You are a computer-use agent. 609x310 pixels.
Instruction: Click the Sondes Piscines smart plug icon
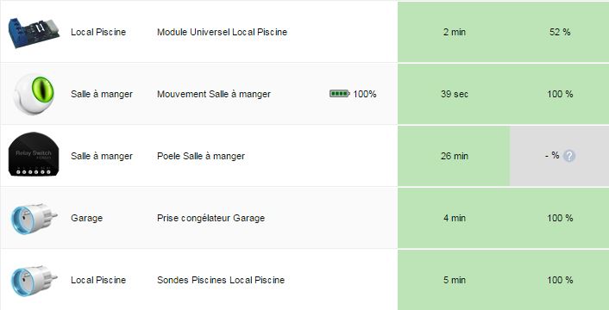click(34, 280)
